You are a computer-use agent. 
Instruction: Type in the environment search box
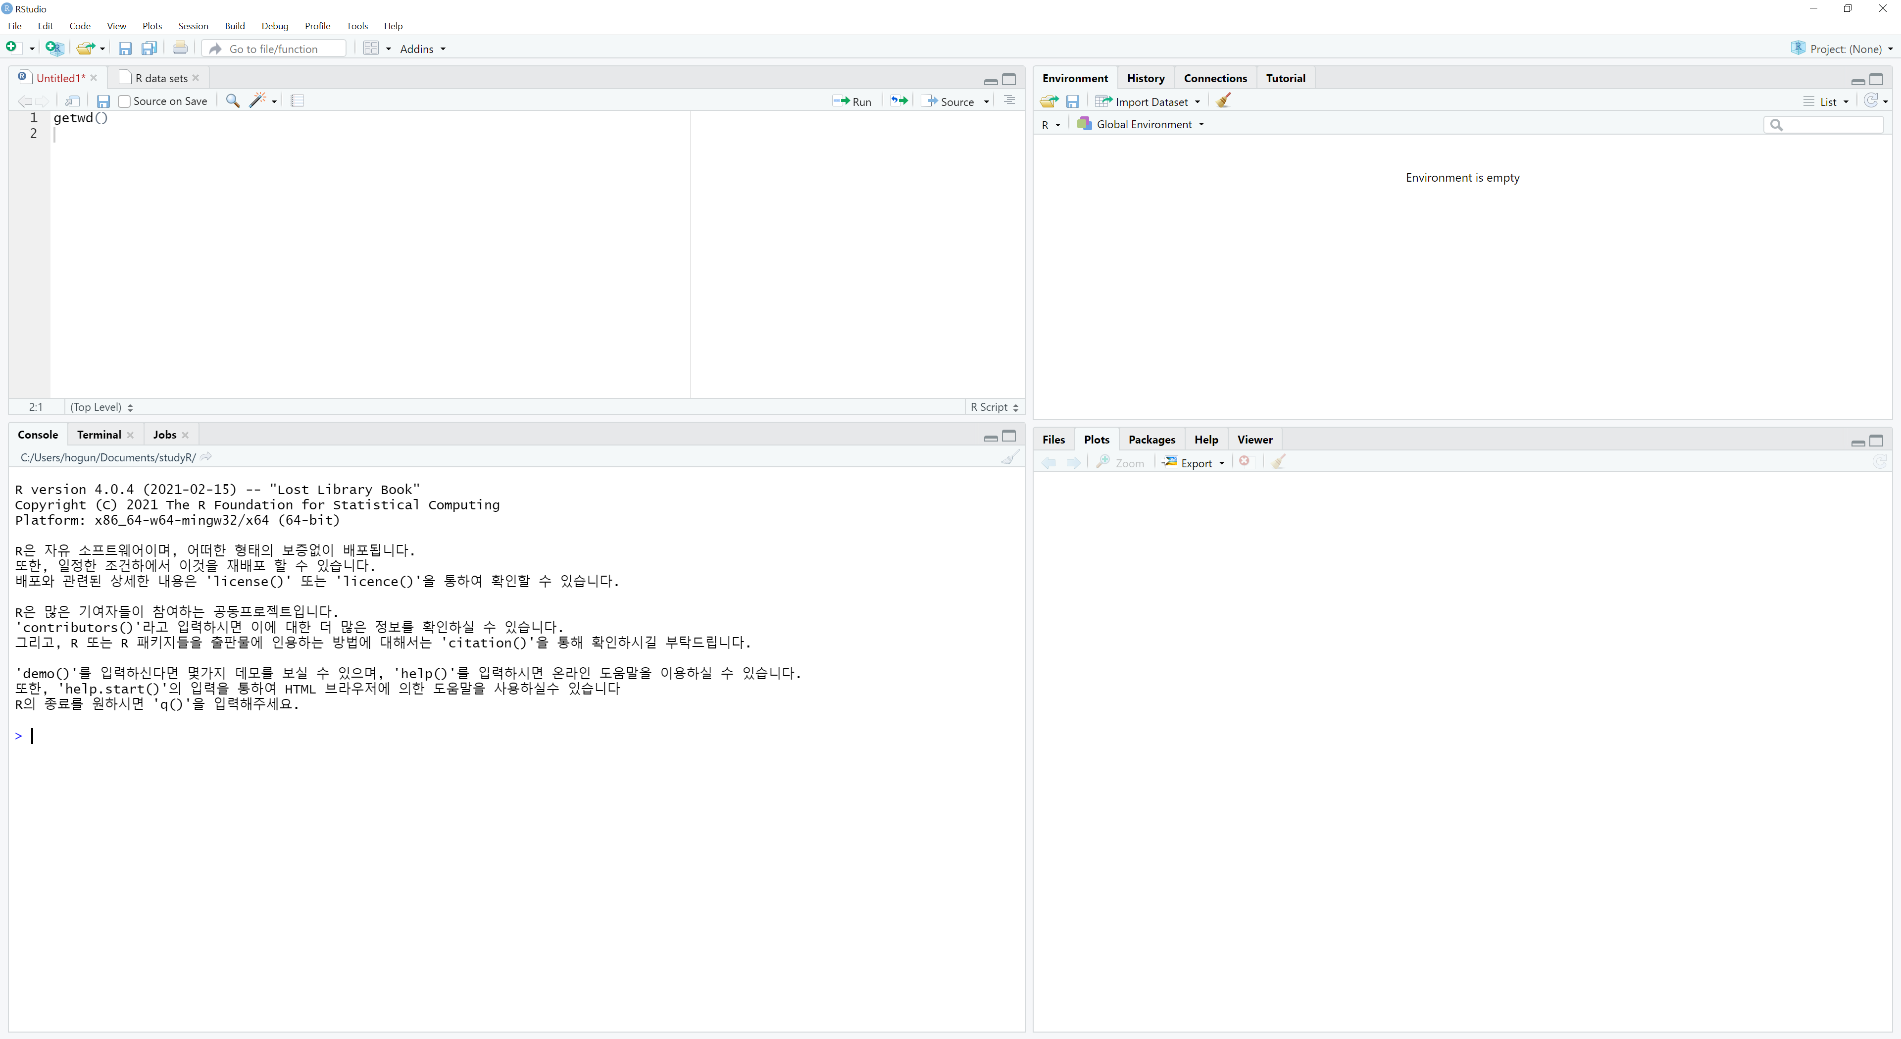coord(1823,125)
